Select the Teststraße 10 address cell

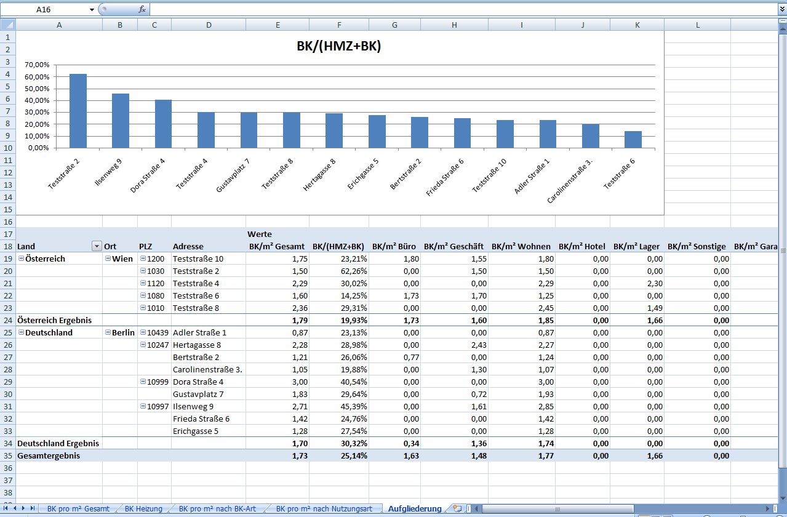tap(209, 258)
